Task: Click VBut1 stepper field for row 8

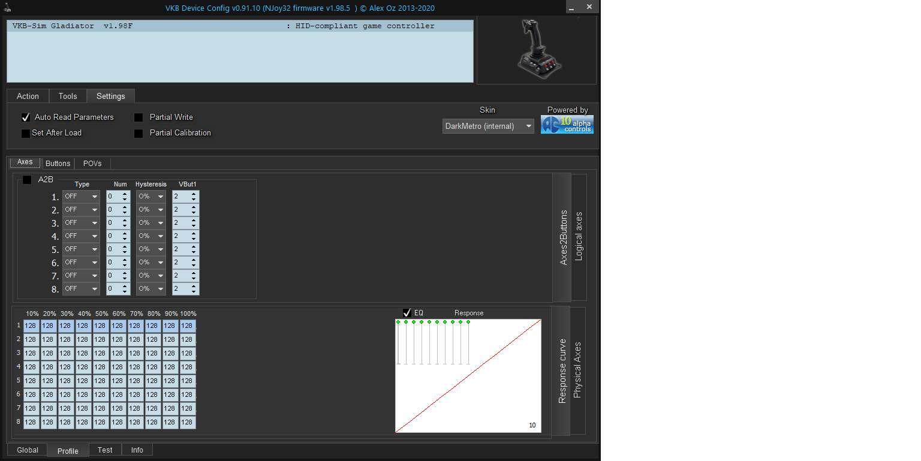Action: [x=185, y=289]
